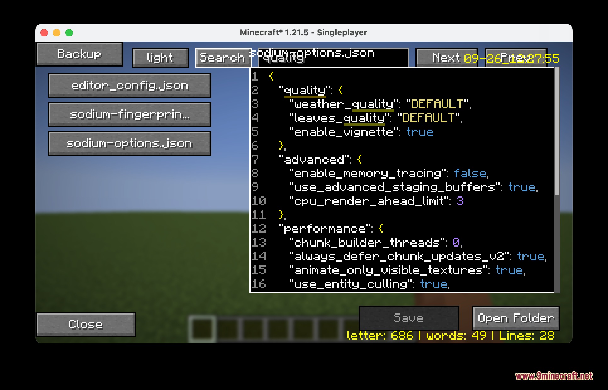
Task: Click the highlighted "quality" key on line 2
Action: [305, 90]
